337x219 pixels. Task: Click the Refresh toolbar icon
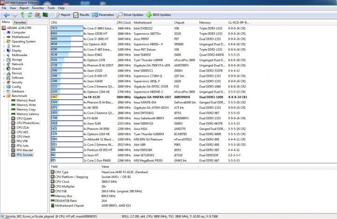point(29,15)
